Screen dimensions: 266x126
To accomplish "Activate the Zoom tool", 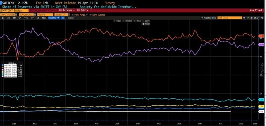I will pyautogui.click(x=146, y=21).
